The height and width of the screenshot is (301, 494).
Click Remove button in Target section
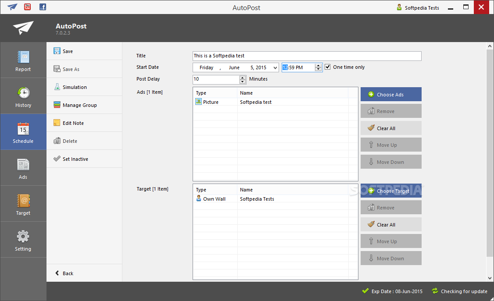click(391, 208)
